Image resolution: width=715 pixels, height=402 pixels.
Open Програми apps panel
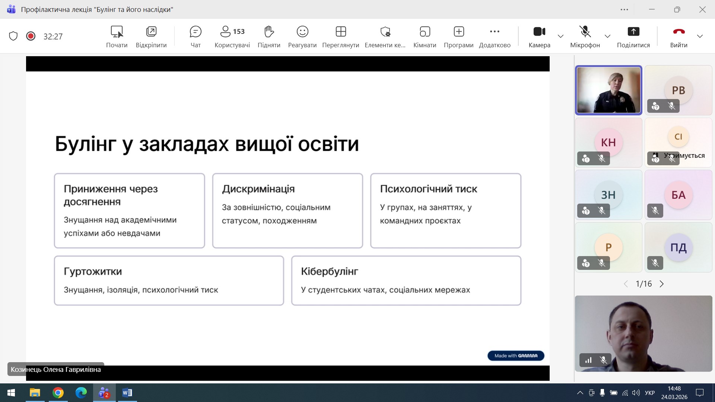[458, 36]
